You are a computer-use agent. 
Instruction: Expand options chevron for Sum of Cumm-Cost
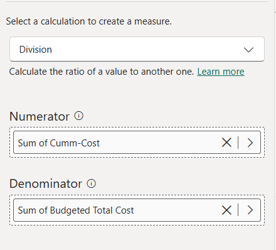tap(250, 143)
